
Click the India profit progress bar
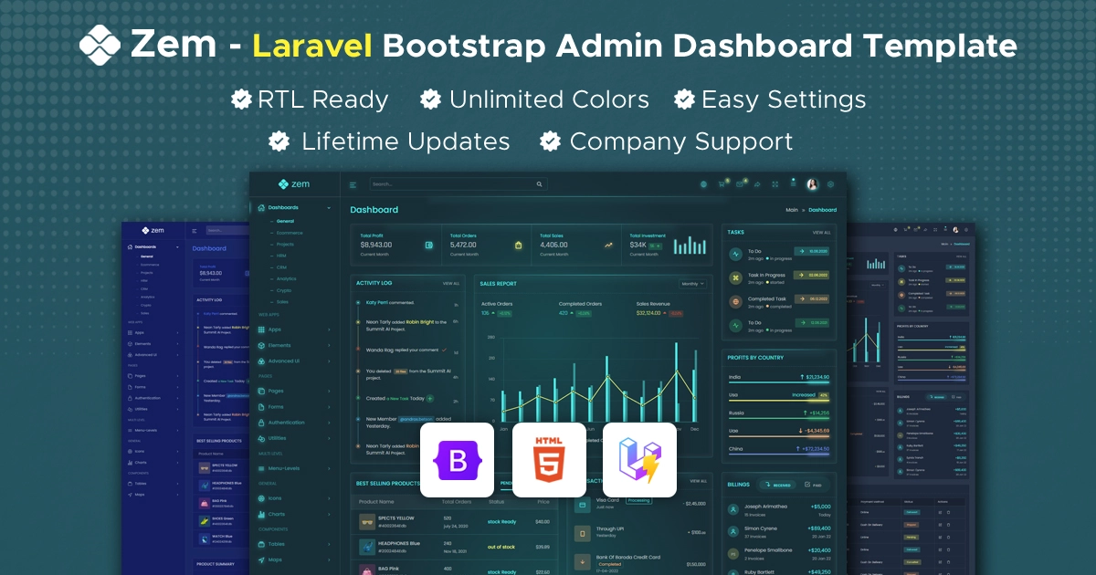(779, 383)
